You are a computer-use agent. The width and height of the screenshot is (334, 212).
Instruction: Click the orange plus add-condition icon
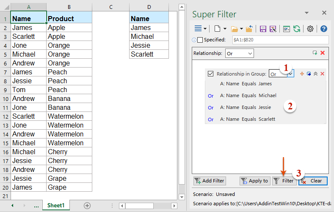click(302, 74)
